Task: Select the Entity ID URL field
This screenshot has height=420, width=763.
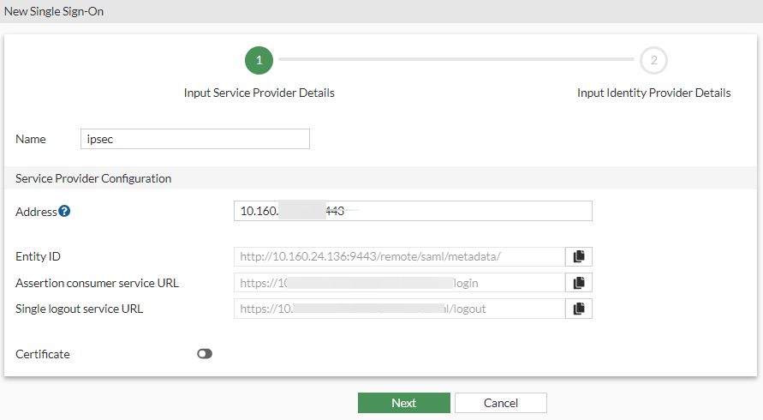Action: pyautogui.click(x=399, y=256)
